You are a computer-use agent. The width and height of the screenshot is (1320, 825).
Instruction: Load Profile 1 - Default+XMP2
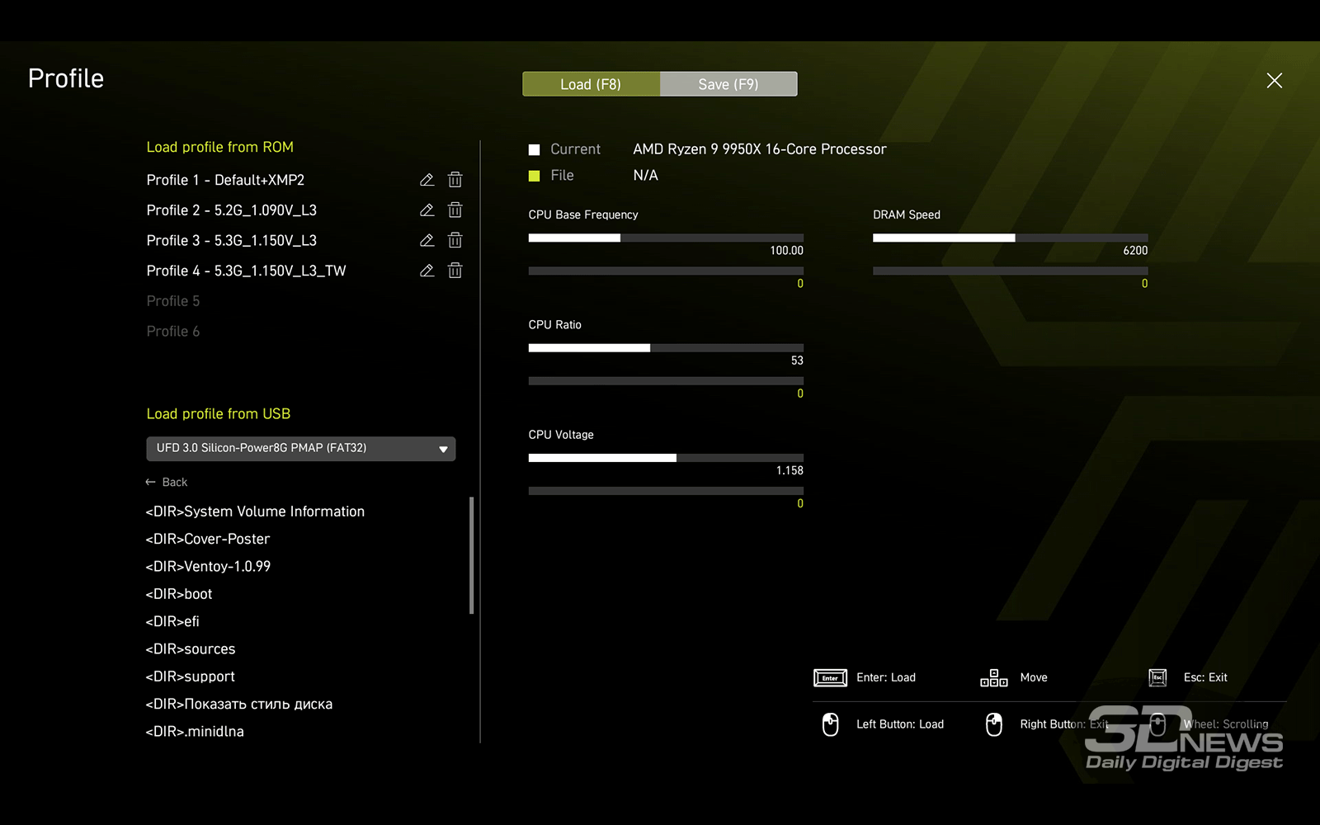(225, 180)
